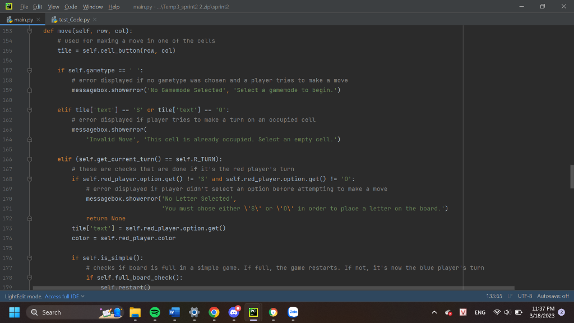Open the Code menu
The image size is (574, 323).
(71, 7)
